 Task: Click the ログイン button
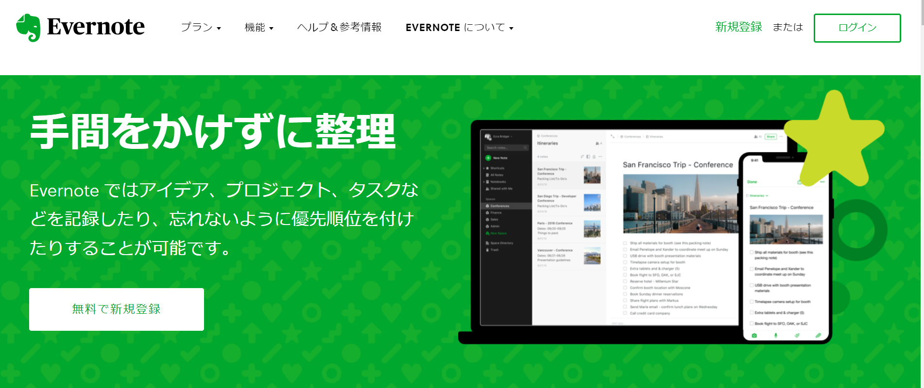coord(857,28)
